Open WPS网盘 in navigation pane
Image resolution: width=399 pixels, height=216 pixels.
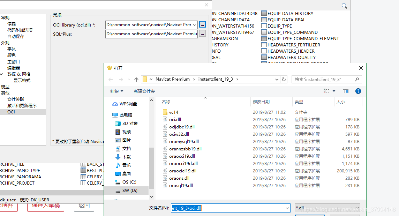(x=125, y=104)
